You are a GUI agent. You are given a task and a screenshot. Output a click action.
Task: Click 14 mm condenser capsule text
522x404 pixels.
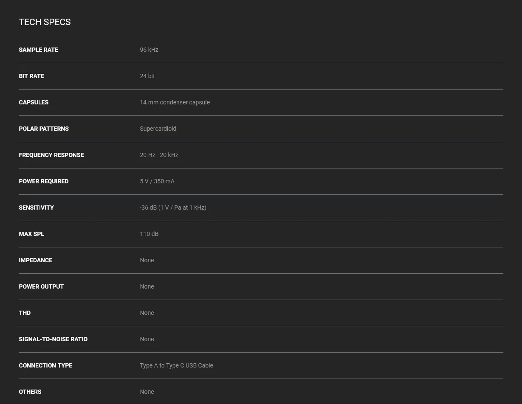[175, 102]
